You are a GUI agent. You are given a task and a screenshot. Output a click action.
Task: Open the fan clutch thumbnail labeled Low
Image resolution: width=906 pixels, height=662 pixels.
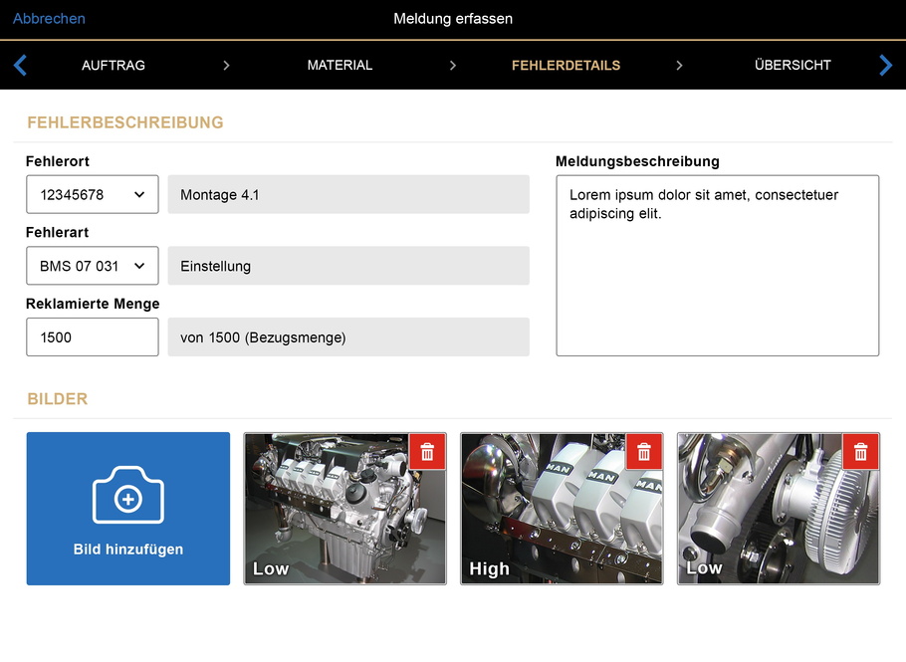779,509
